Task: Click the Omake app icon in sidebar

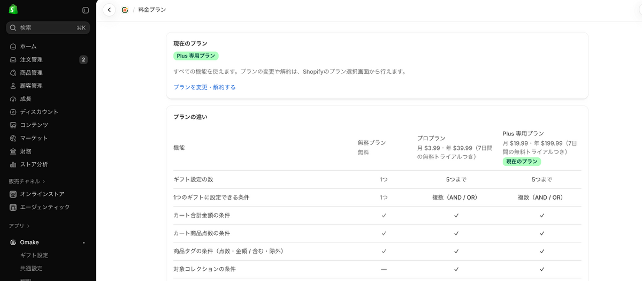Action: coord(13,242)
